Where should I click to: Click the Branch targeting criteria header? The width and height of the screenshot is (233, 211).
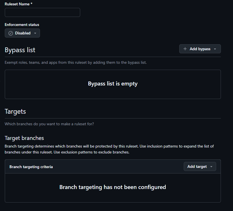(31, 167)
